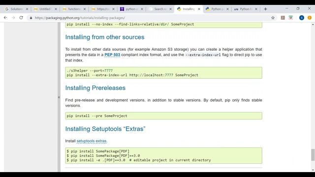Reload the current page
This screenshot has width=315, height=177.
tap(21, 18)
